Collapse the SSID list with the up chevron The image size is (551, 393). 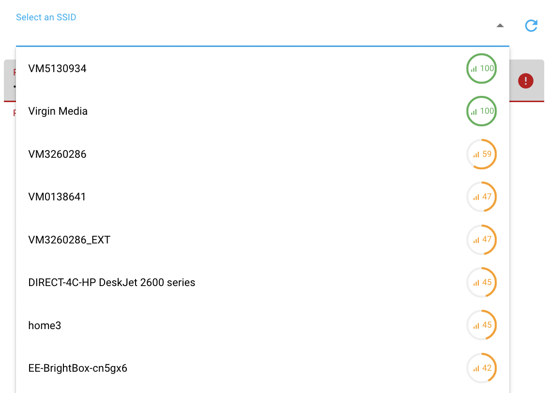click(x=500, y=25)
